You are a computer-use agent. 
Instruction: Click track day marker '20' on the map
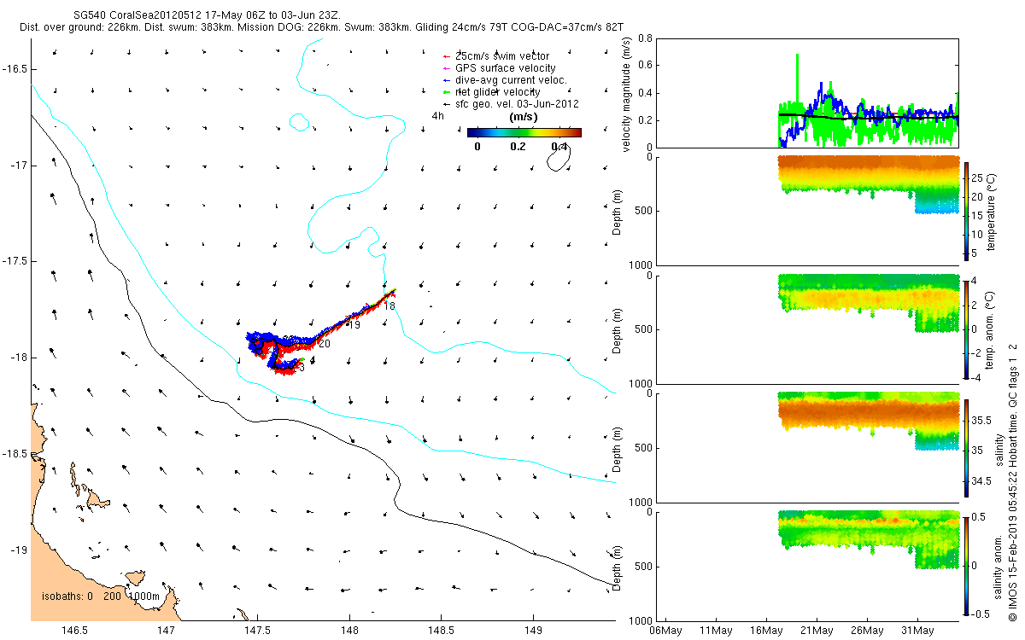[x=325, y=344]
